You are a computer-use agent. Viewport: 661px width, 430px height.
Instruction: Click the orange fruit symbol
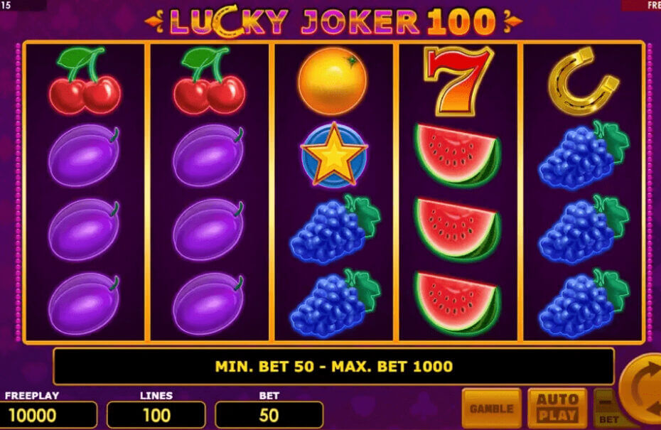point(333,80)
